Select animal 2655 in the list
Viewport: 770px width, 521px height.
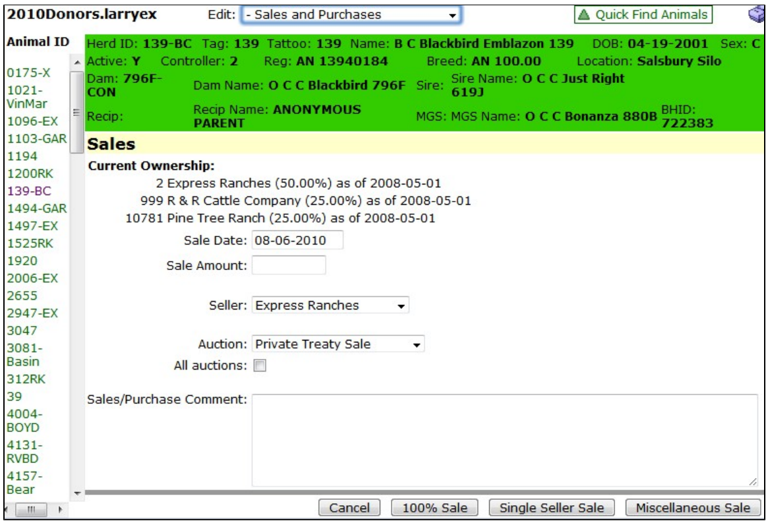point(22,296)
